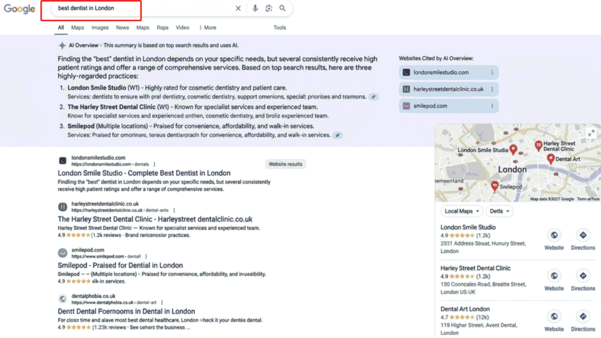This screenshot has height=338, width=601.
Task: Open smilepod.com cited website chip
Action: pyautogui.click(x=449, y=106)
